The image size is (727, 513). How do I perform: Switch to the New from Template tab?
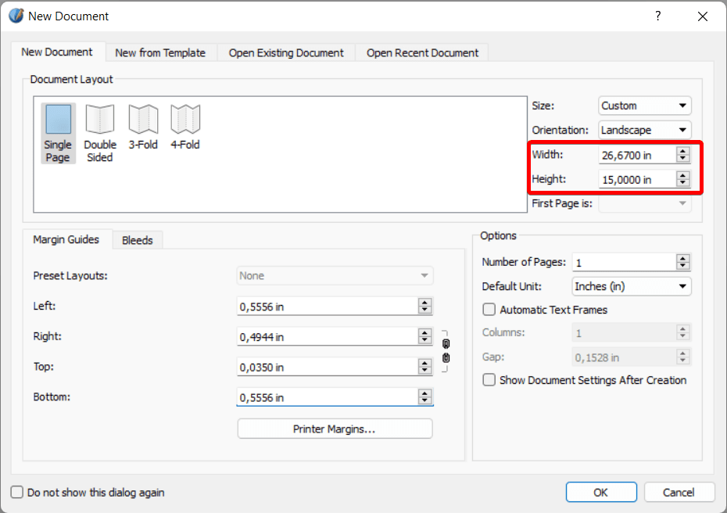[x=160, y=53]
